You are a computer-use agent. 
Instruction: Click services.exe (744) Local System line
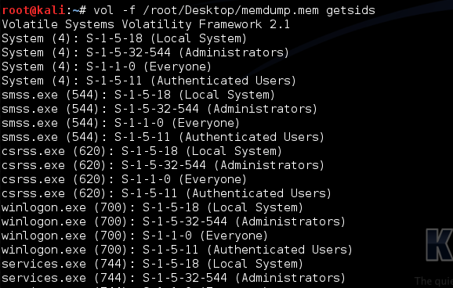[x=152, y=264]
